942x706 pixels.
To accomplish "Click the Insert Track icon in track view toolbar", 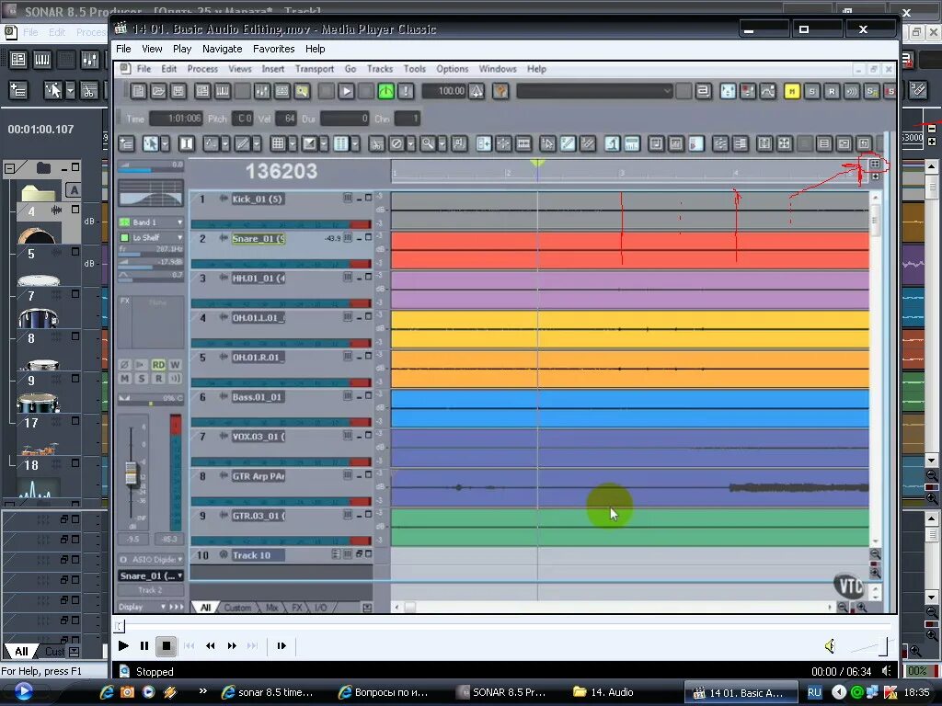I will (127, 143).
